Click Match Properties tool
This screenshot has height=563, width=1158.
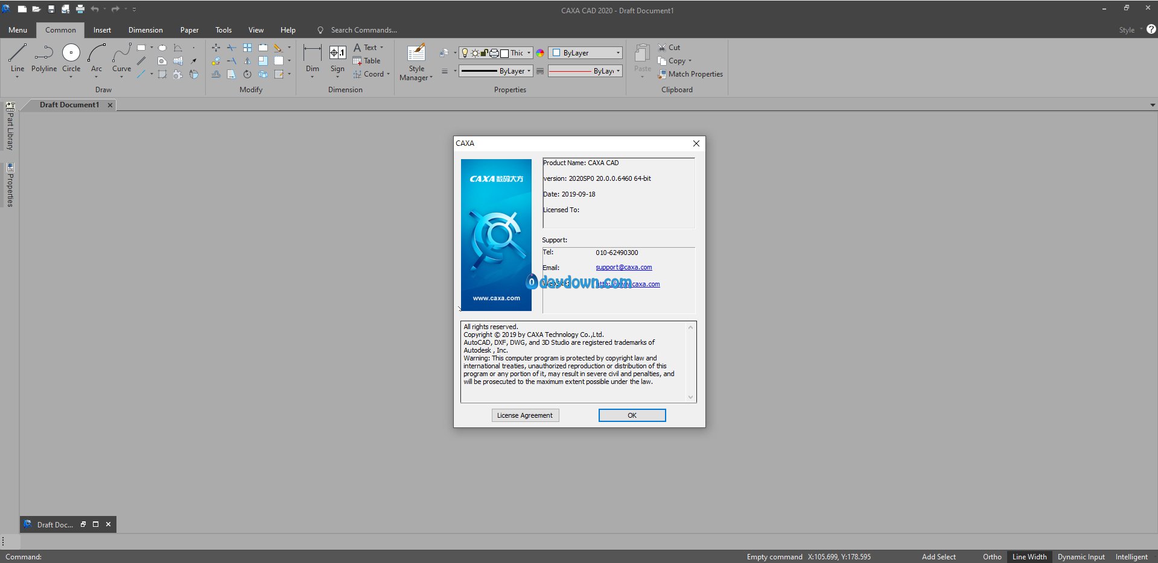point(690,74)
